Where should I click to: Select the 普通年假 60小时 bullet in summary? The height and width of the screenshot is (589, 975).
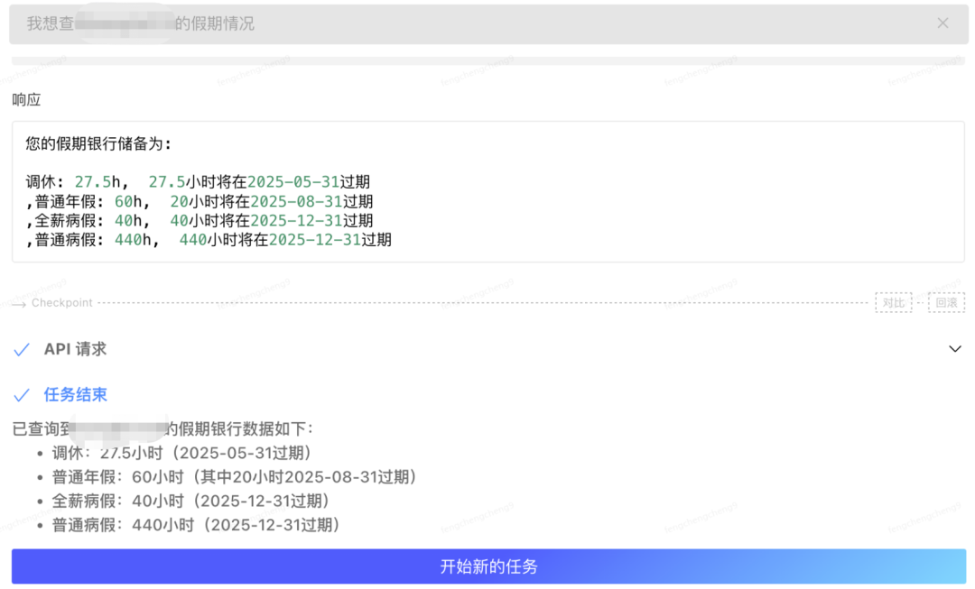(x=234, y=477)
